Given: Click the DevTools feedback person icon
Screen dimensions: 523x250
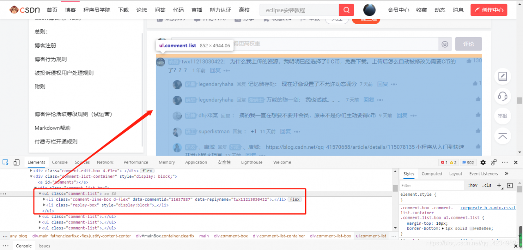Looking at the screenshot, I should [494, 162].
